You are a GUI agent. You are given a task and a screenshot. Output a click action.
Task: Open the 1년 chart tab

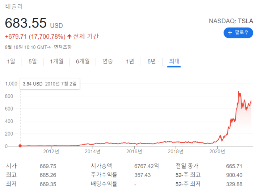click(130, 61)
